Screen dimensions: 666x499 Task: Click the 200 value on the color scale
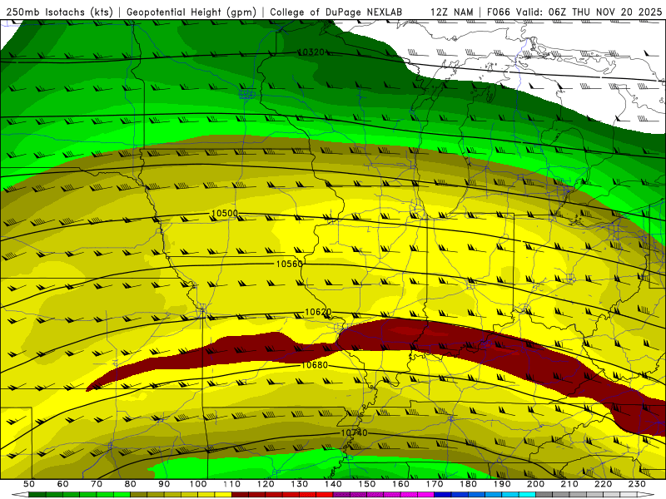coord(535,484)
